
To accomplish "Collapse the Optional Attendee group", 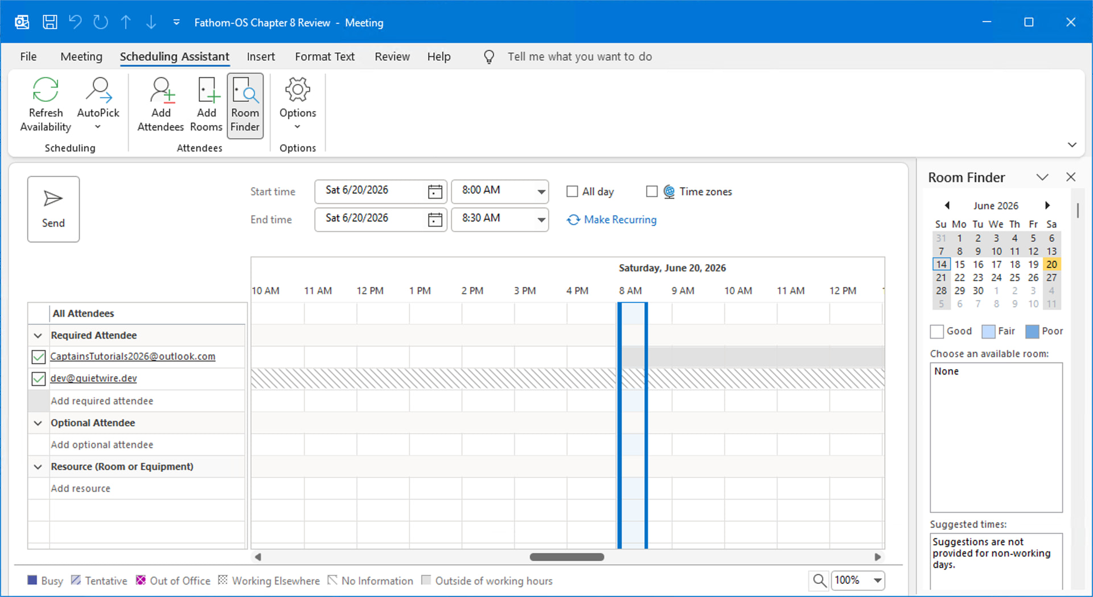I will (x=38, y=423).
